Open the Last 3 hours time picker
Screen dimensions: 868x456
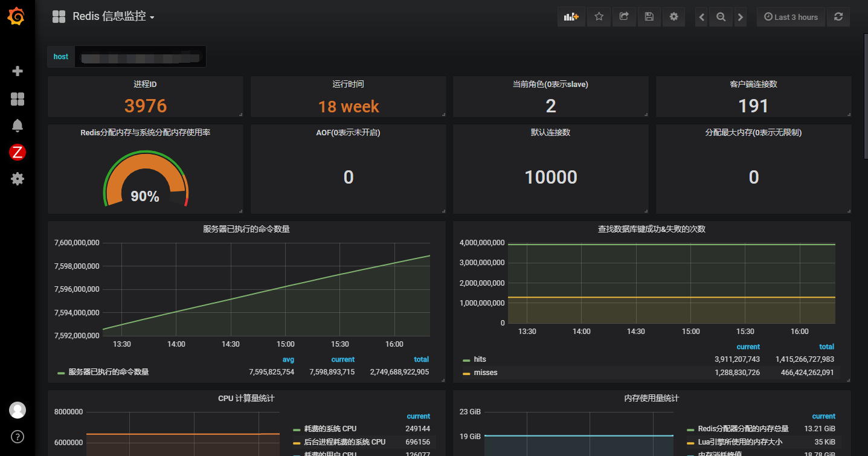click(791, 17)
